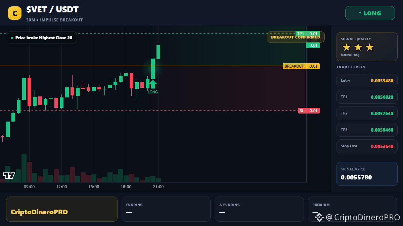Click the 15:00 time axis label
Screen dimensions: 403x226
(94, 187)
